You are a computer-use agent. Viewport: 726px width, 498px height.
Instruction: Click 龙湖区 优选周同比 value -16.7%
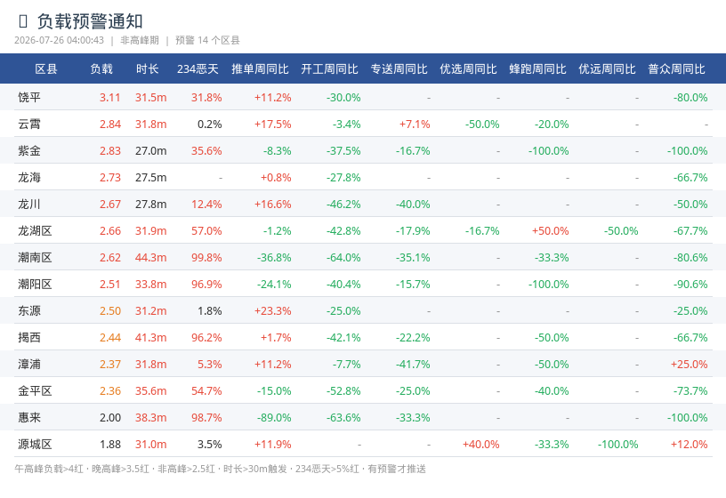(482, 231)
